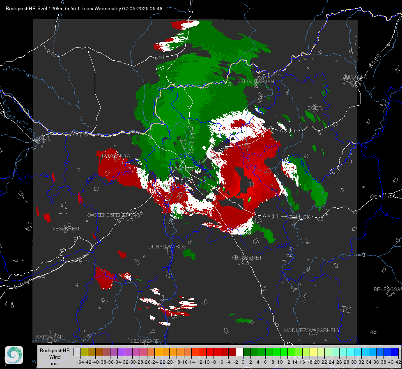Image resolution: width=402 pixels, height=369 pixels.
Task: Pick the bright green swatch above 10
Action: tap(284, 352)
